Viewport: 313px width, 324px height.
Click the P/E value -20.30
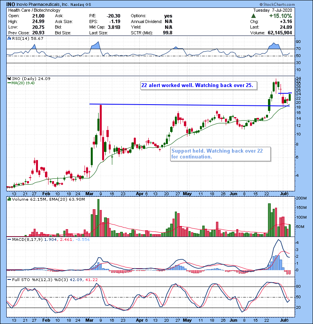click(x=113, y=16)
